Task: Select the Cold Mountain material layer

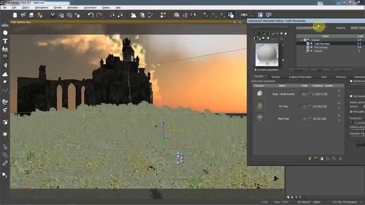Action: coord(322,44)
